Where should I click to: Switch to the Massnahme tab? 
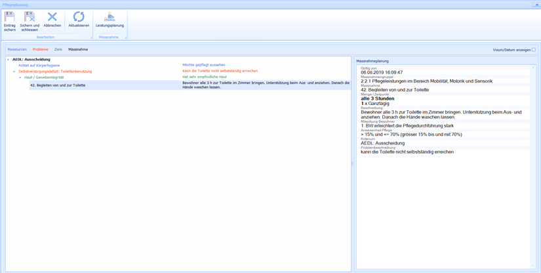[78, 49]
